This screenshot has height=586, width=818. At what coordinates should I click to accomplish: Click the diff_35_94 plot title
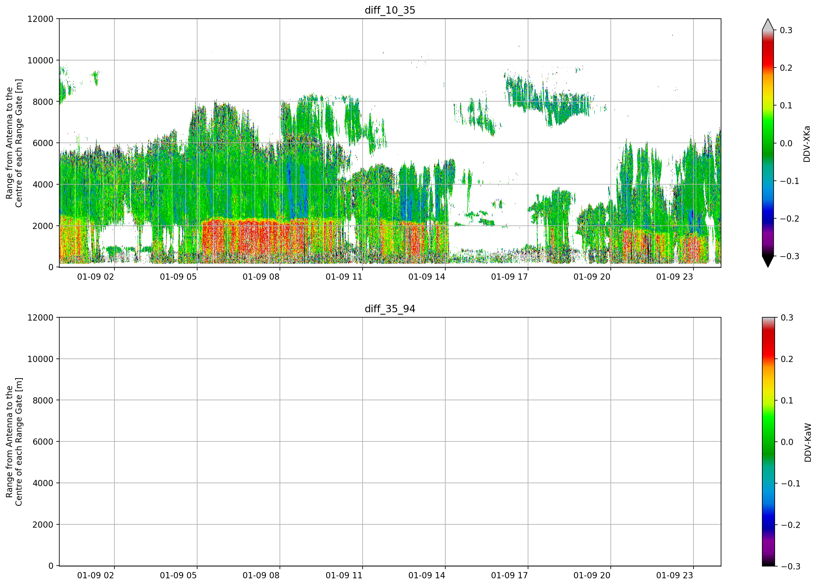click(390, 309)
